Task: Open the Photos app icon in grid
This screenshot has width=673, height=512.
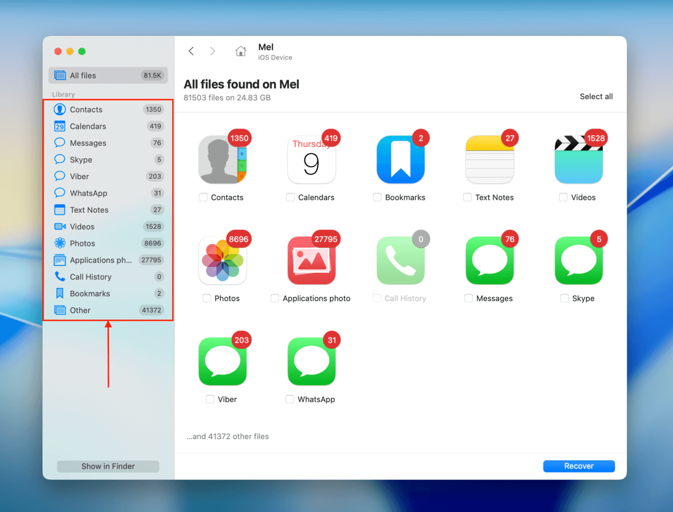Action: click(223, 261)
